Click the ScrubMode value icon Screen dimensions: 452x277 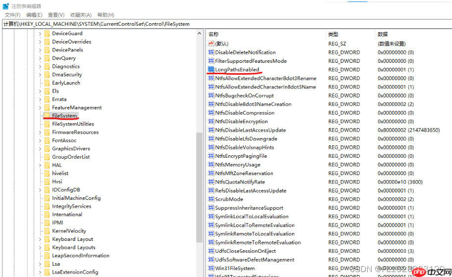pos(211,199)
